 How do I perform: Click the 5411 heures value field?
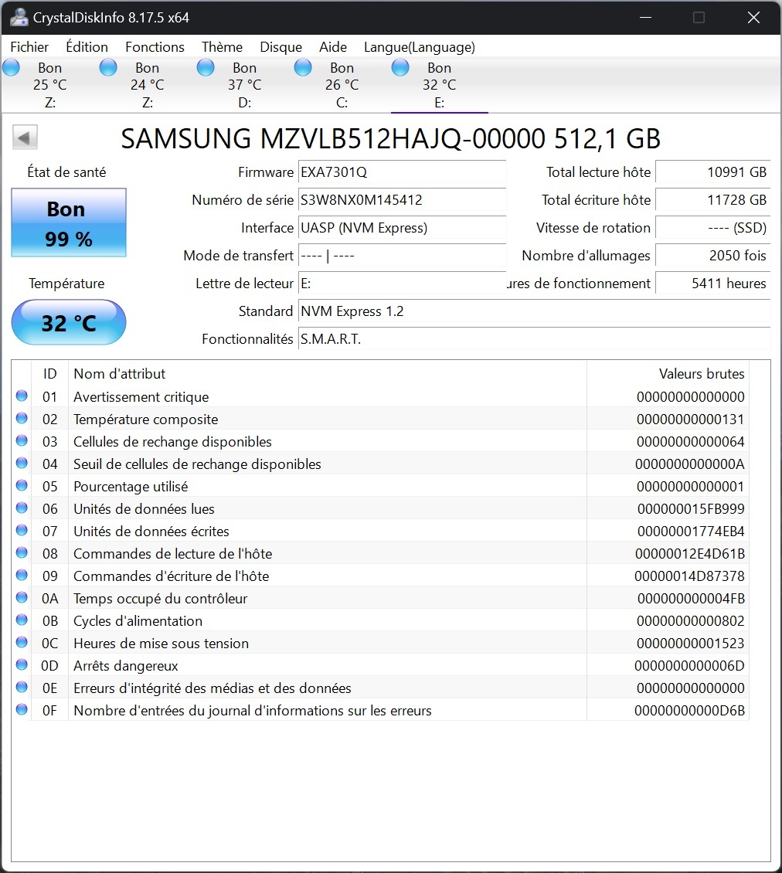713,284
